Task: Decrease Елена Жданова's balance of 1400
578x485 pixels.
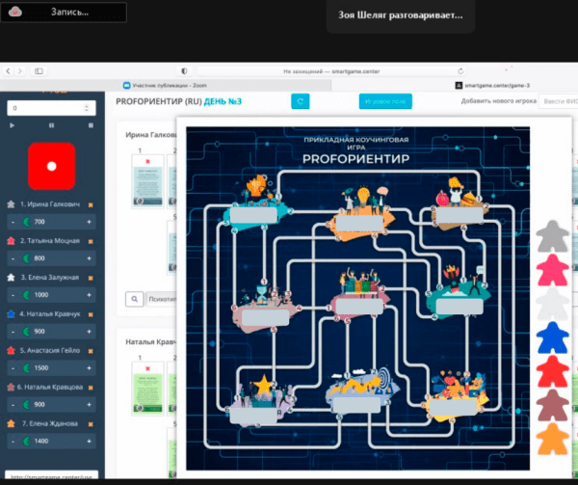Action: coord(13,441)
